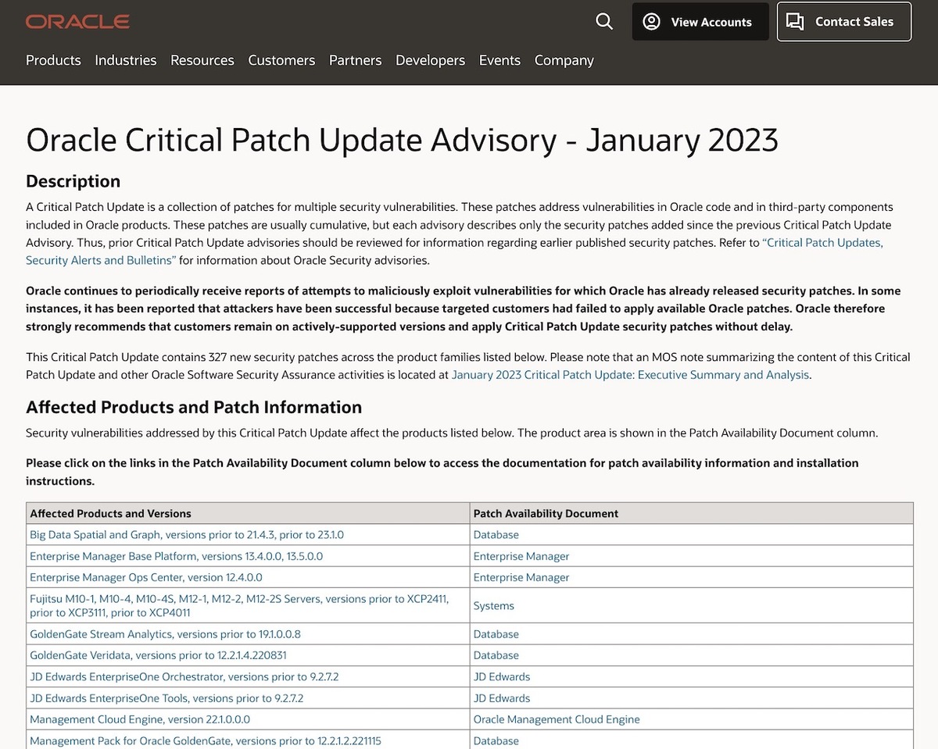Click JD Edwards link in Orchestrator row
Image resolution: width=938 pixels, height=749 pixels.
click(x=502, y=676)
